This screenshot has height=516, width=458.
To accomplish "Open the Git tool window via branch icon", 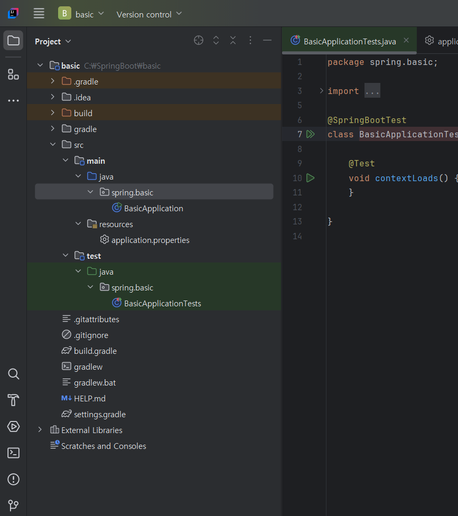I will coord(13,504).
